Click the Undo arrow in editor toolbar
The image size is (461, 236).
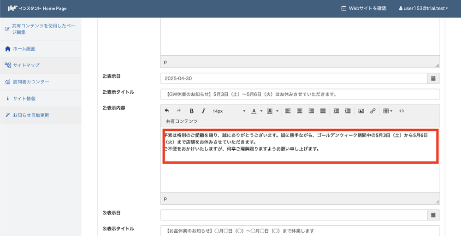point(166,111)
